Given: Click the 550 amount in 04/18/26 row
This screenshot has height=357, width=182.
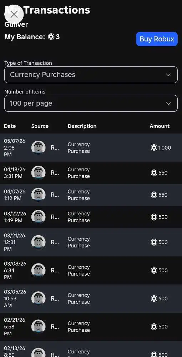Looking at the screenshot, I should 163,173.
